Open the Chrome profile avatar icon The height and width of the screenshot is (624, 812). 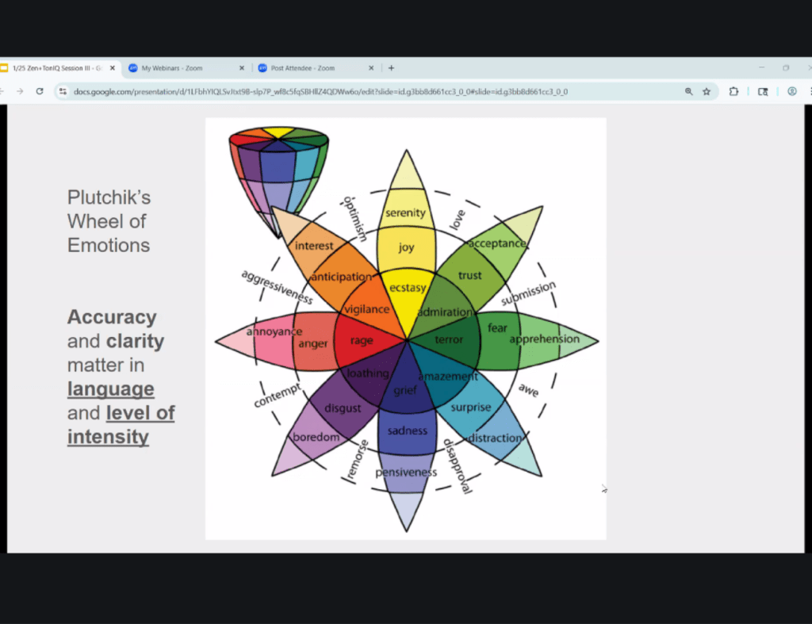[791, 91]
